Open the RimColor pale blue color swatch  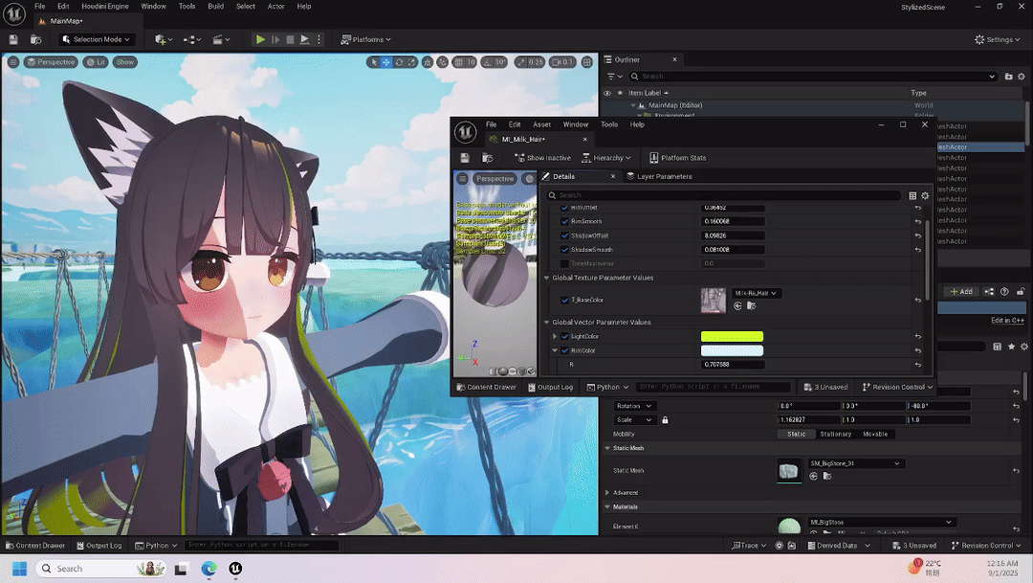[732, 351]
